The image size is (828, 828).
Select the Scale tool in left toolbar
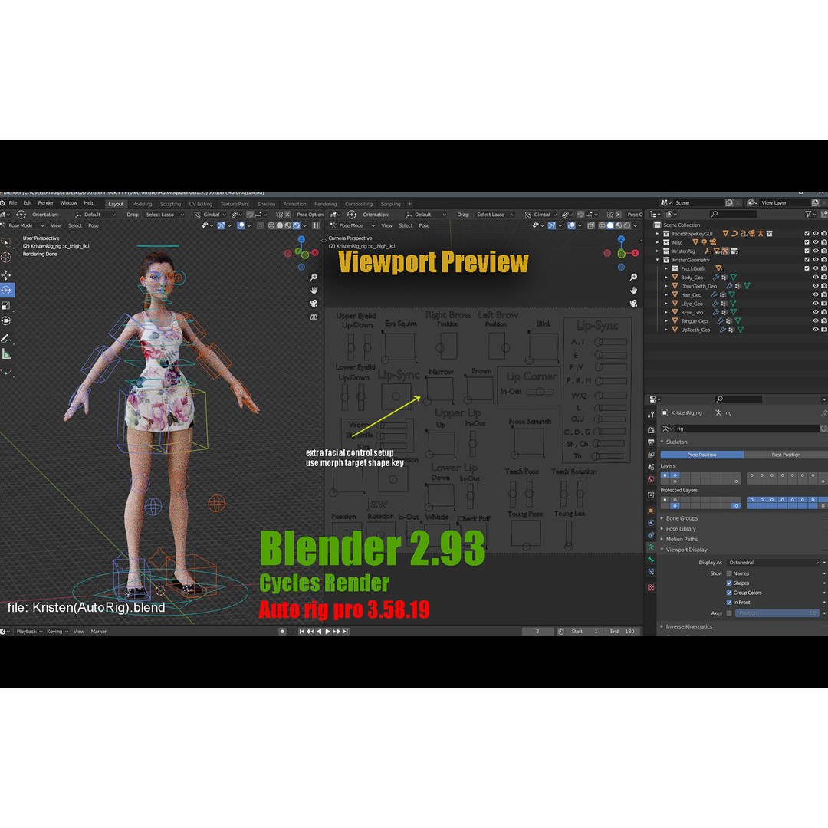(x=6, y=305)
